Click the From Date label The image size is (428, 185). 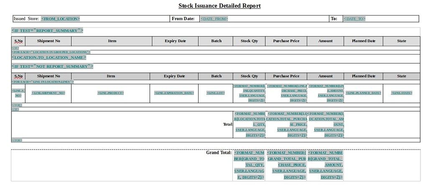(183, 19)
